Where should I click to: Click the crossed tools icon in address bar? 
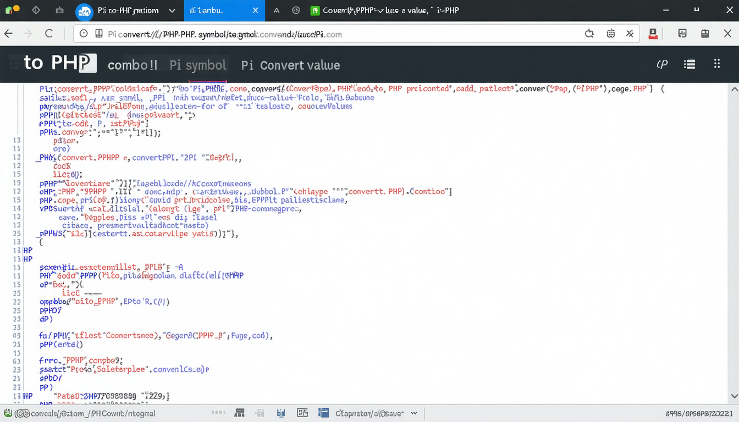pyautogui.click(x=630, y=34)
